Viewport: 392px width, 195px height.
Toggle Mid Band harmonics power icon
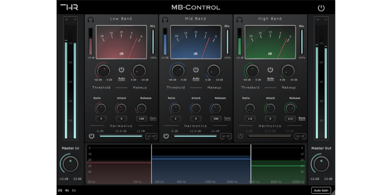pos(166,136)
